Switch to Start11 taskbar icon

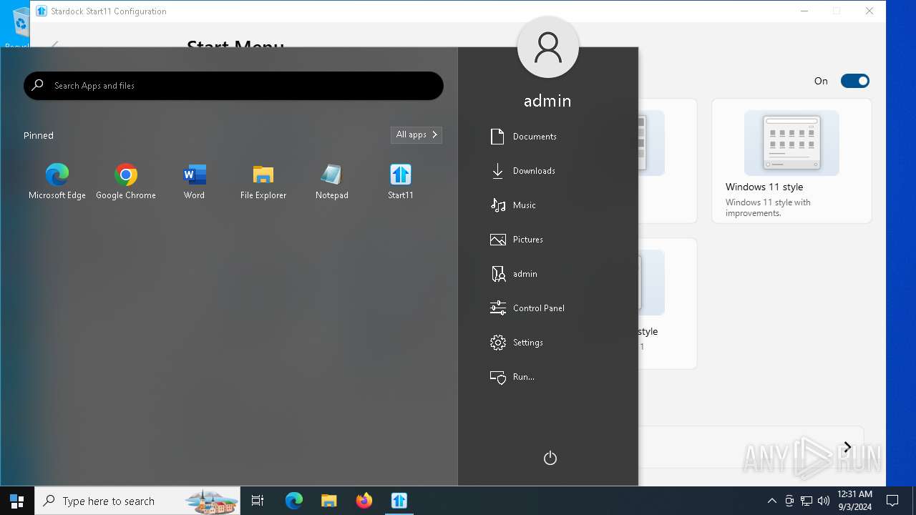[399, 501]
